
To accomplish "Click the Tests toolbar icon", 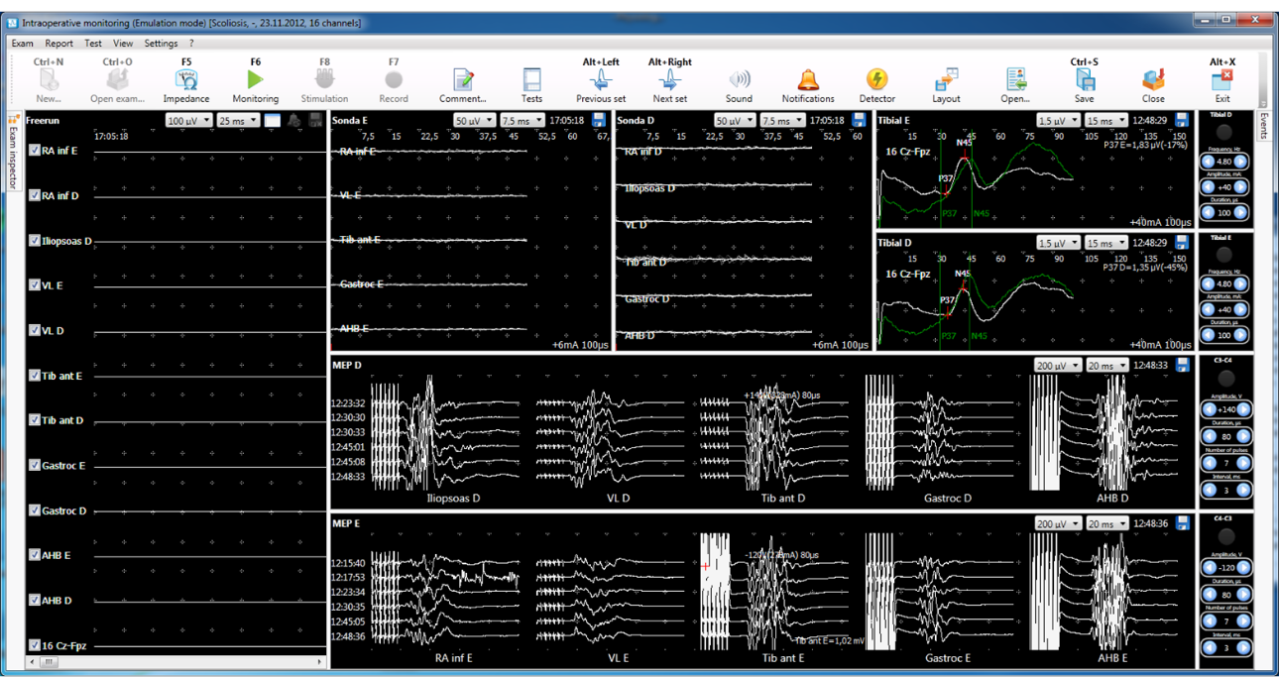I will click(x=531, y=79).
